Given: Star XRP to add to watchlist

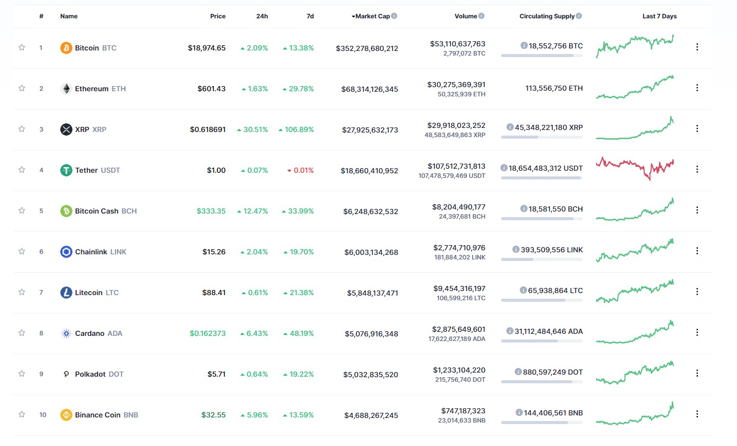Looking at the screenshot, I should (x=22, y=129).
